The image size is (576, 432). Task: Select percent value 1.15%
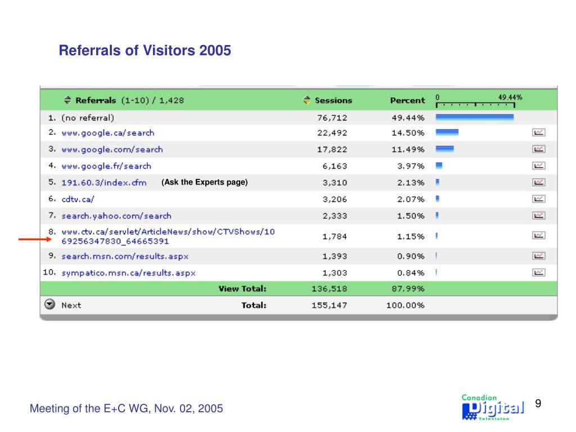(x=411, y=237)
